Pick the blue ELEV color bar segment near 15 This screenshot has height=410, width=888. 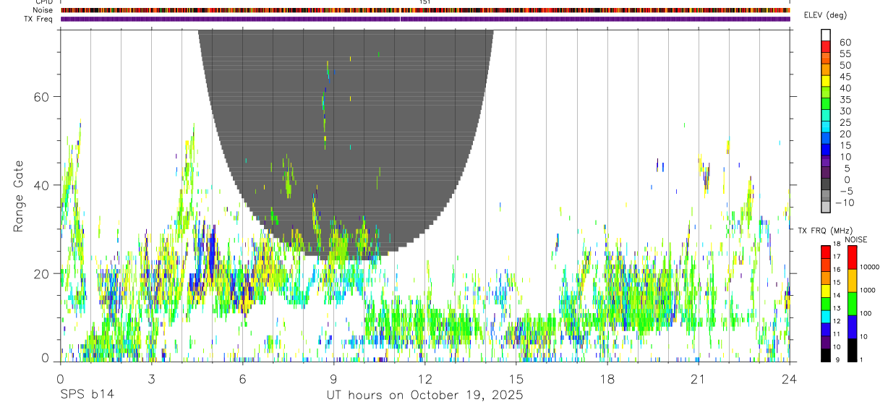point(826,150)
